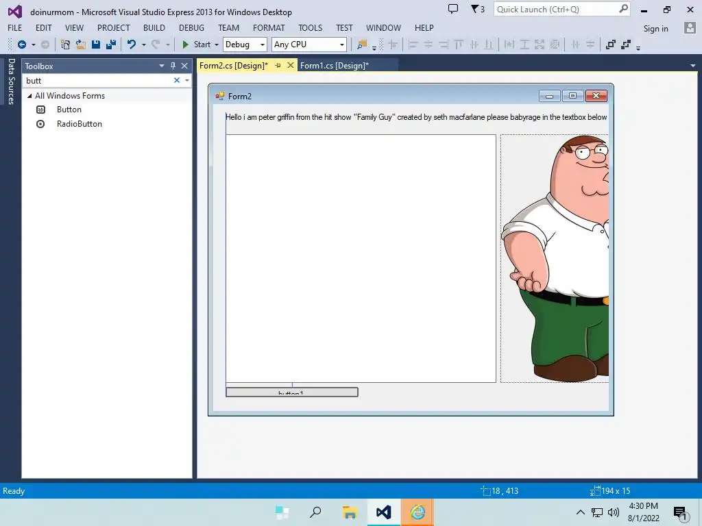Screen dimensions: 702x526
Task: Open the taskbar clock showing 4:30 PM
Action: [643, 512]
